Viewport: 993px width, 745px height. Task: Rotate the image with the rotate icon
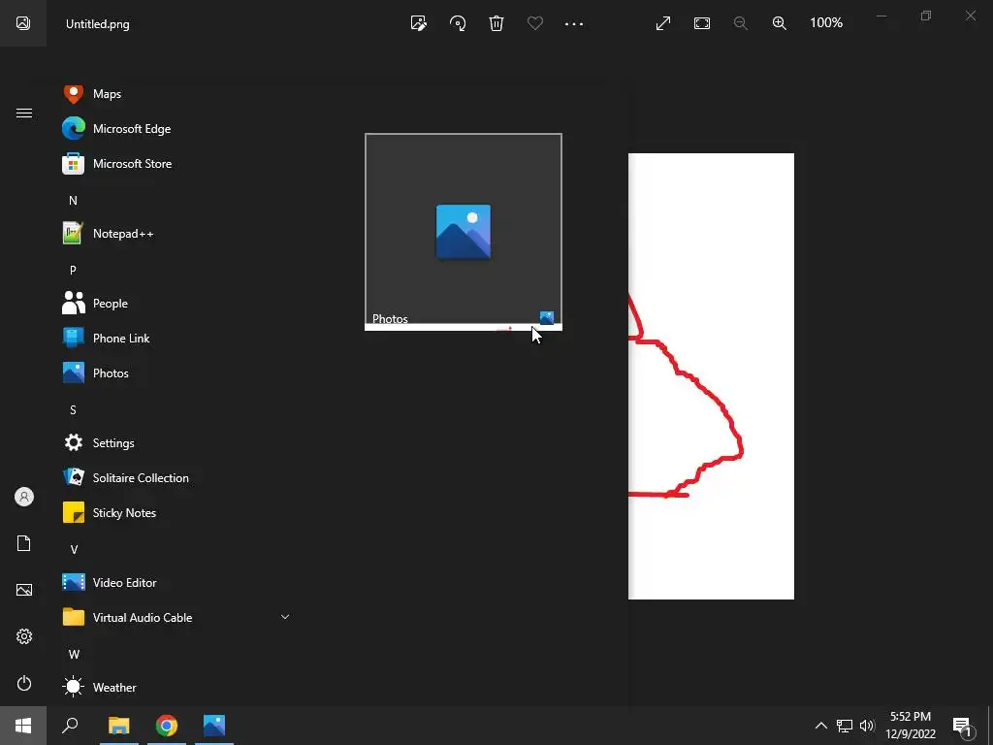[x=458, y=23]
